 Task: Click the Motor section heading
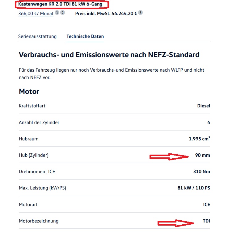[x=29, y=91]
